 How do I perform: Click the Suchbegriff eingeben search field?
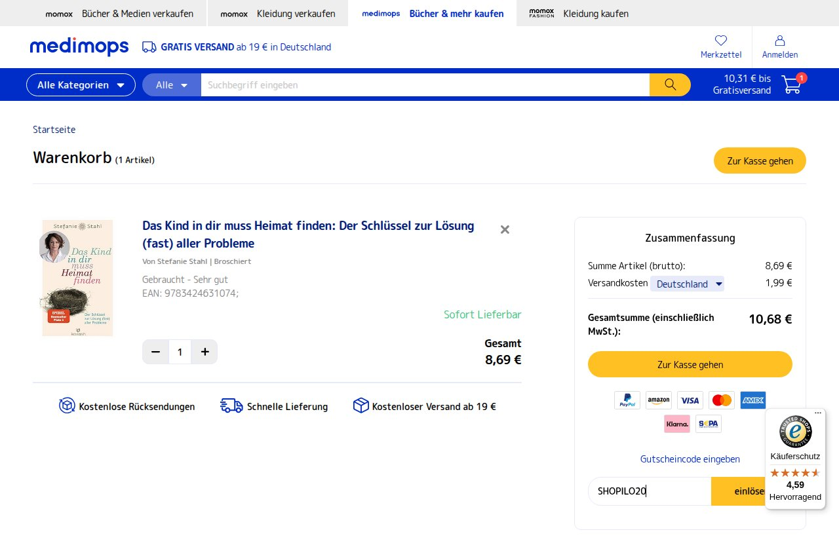[425, 85]
